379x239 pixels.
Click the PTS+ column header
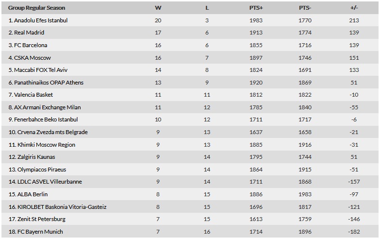[256, 8]
